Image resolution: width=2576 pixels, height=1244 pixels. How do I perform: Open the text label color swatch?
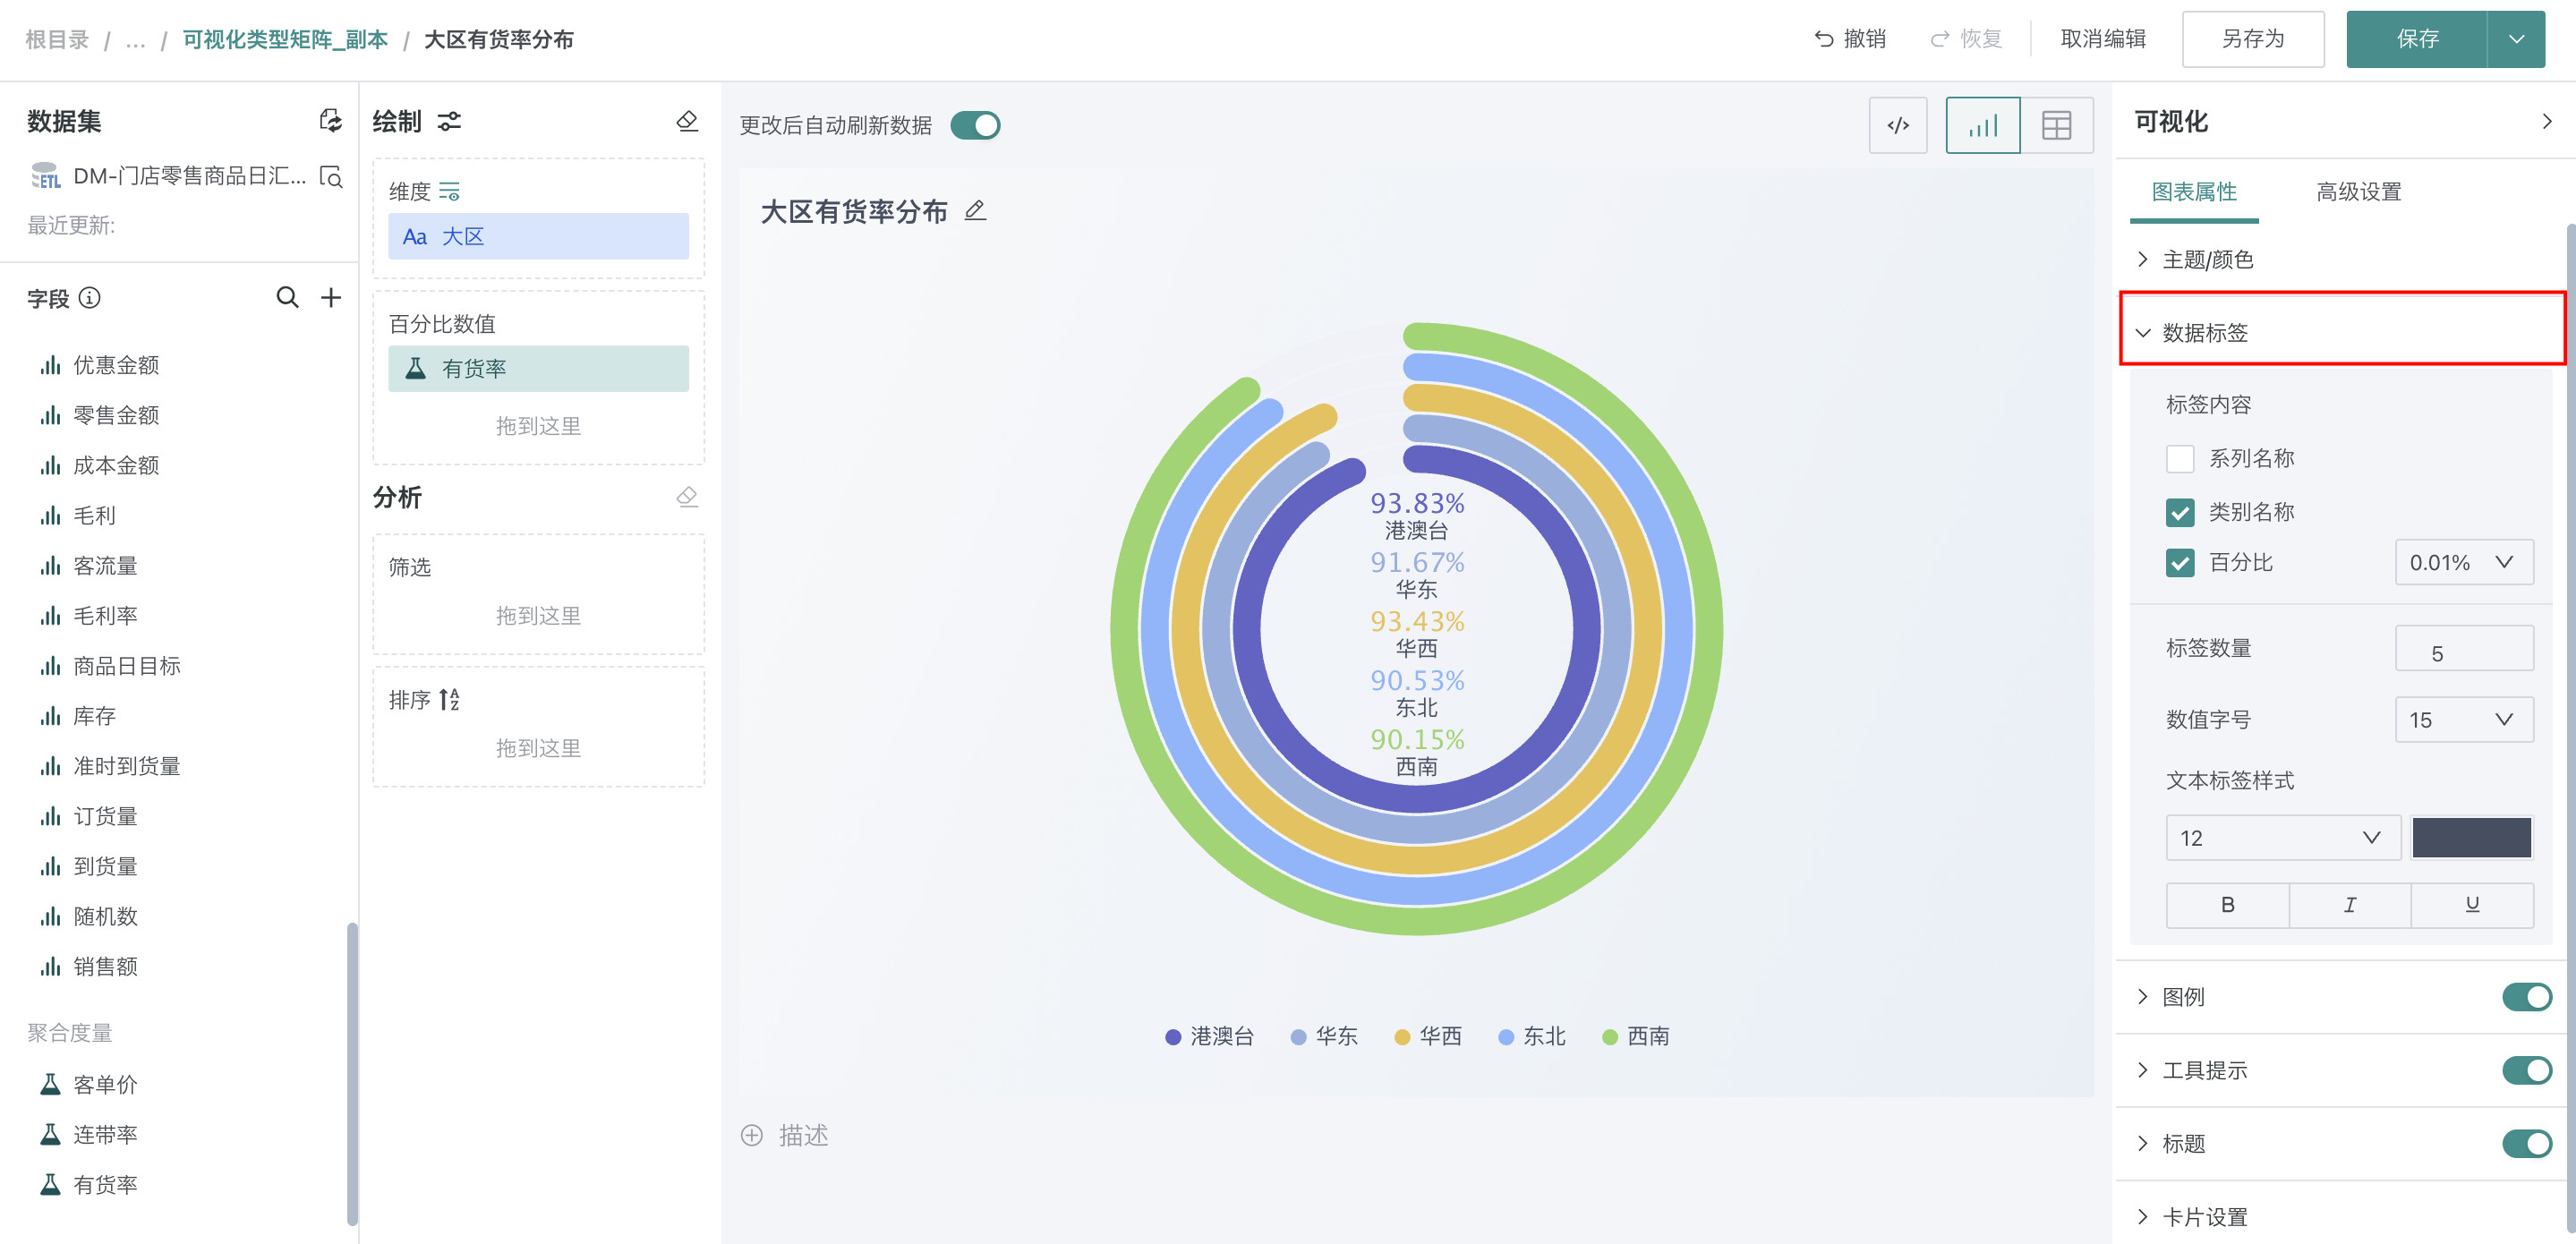2471,838
